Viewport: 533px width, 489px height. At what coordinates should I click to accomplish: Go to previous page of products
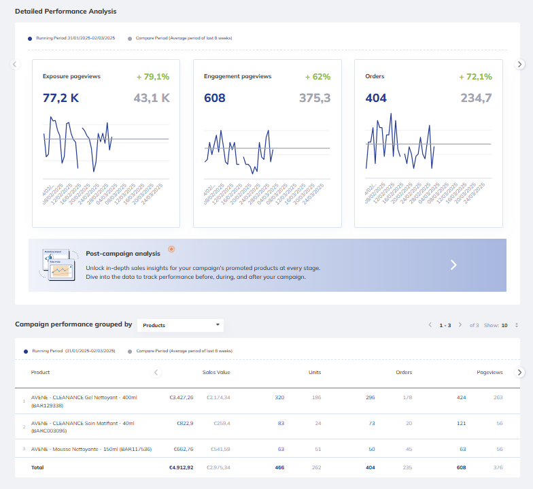pyautogui.click(x=430, y=325)
